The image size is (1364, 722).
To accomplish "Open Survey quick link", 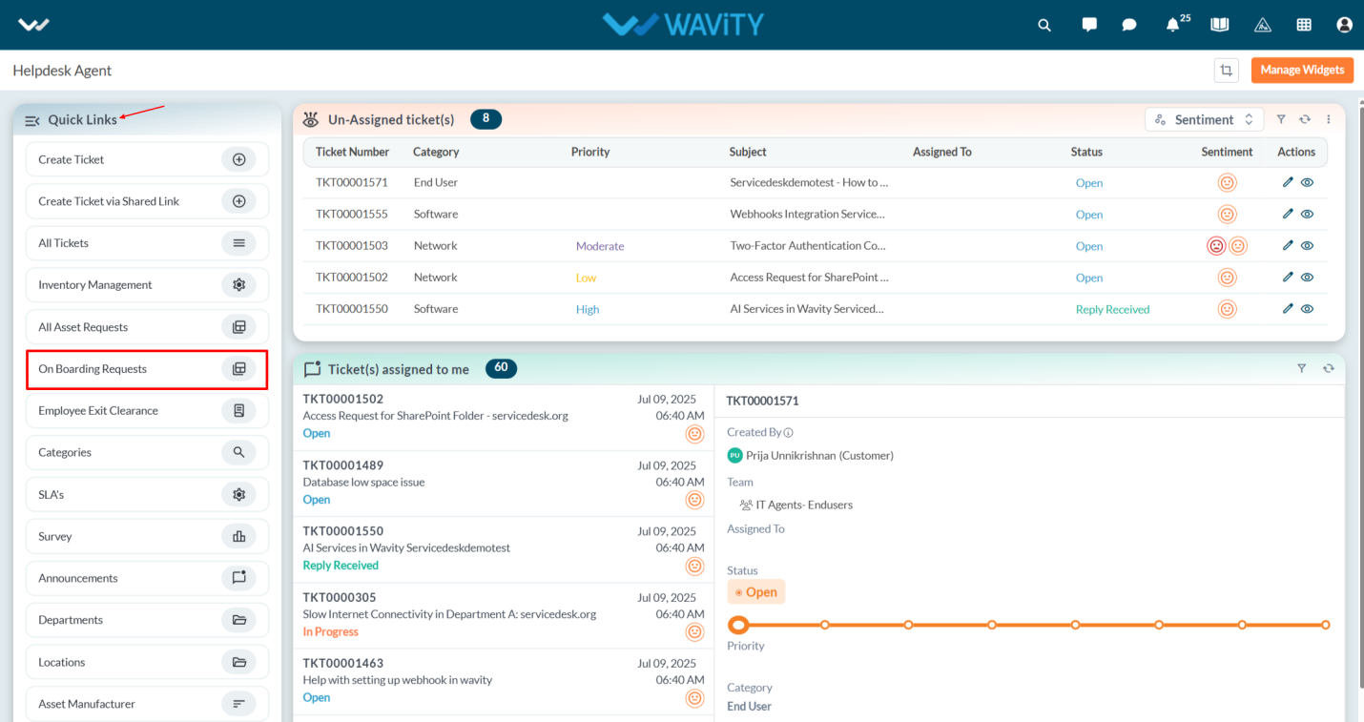I will coord(147,536).
